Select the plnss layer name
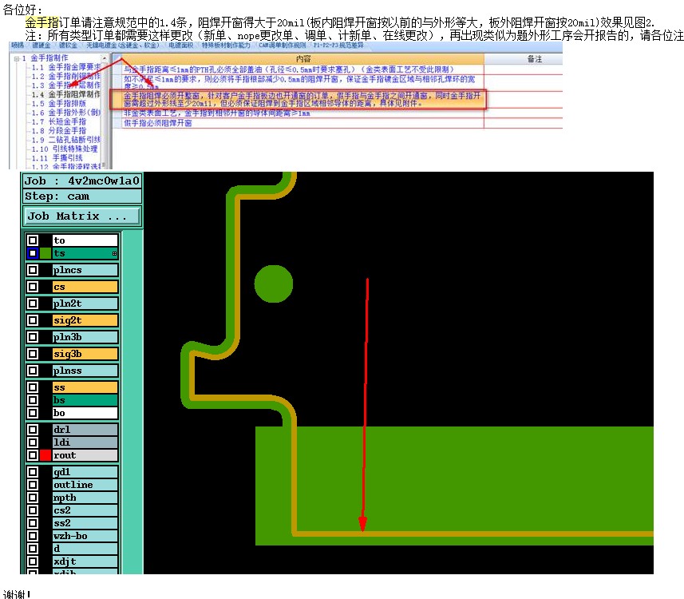684x599 pixels. coord(85,371)
